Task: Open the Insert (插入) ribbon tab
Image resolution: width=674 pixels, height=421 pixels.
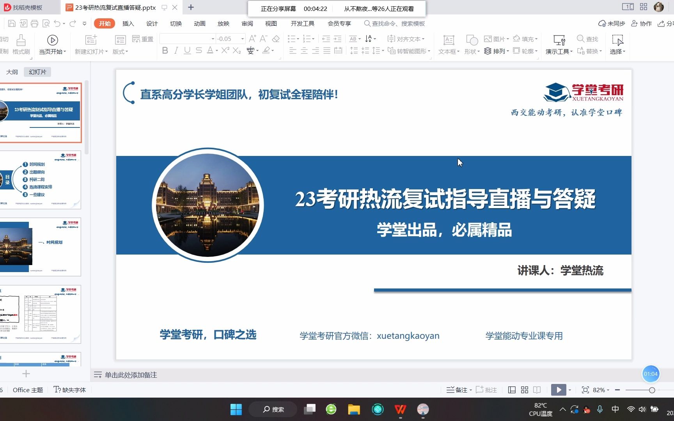Action: point(128,24)
